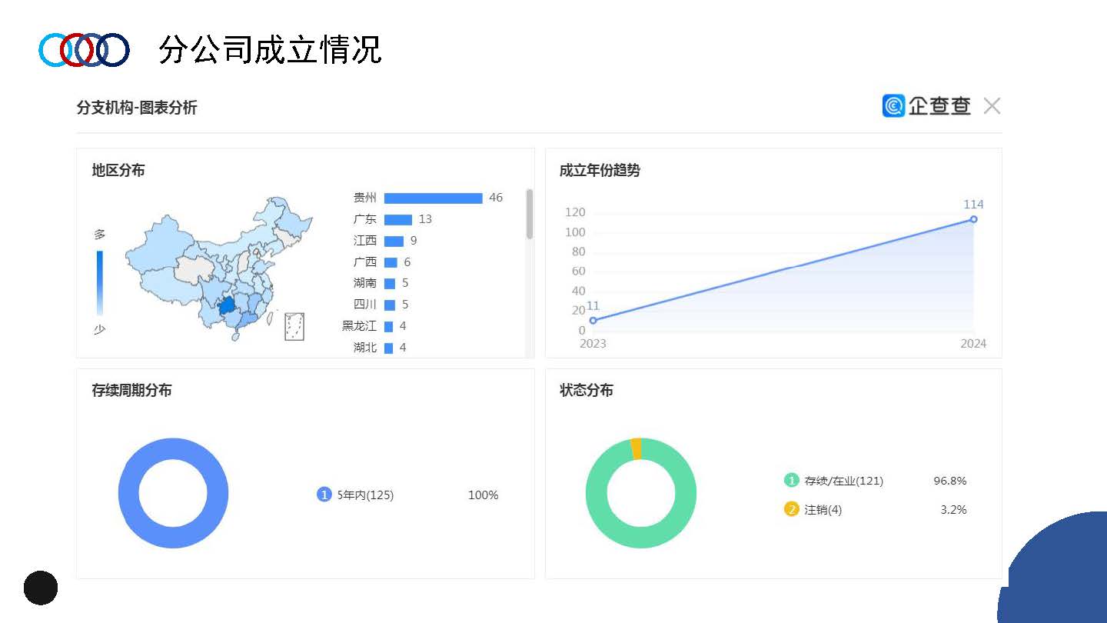Click the 四川 label in the region list

pos(365,305)
